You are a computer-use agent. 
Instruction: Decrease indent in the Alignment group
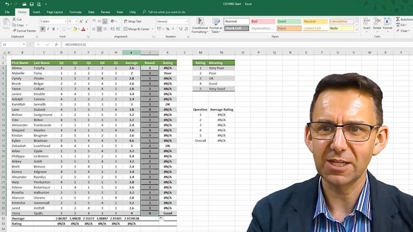point(112,29)
